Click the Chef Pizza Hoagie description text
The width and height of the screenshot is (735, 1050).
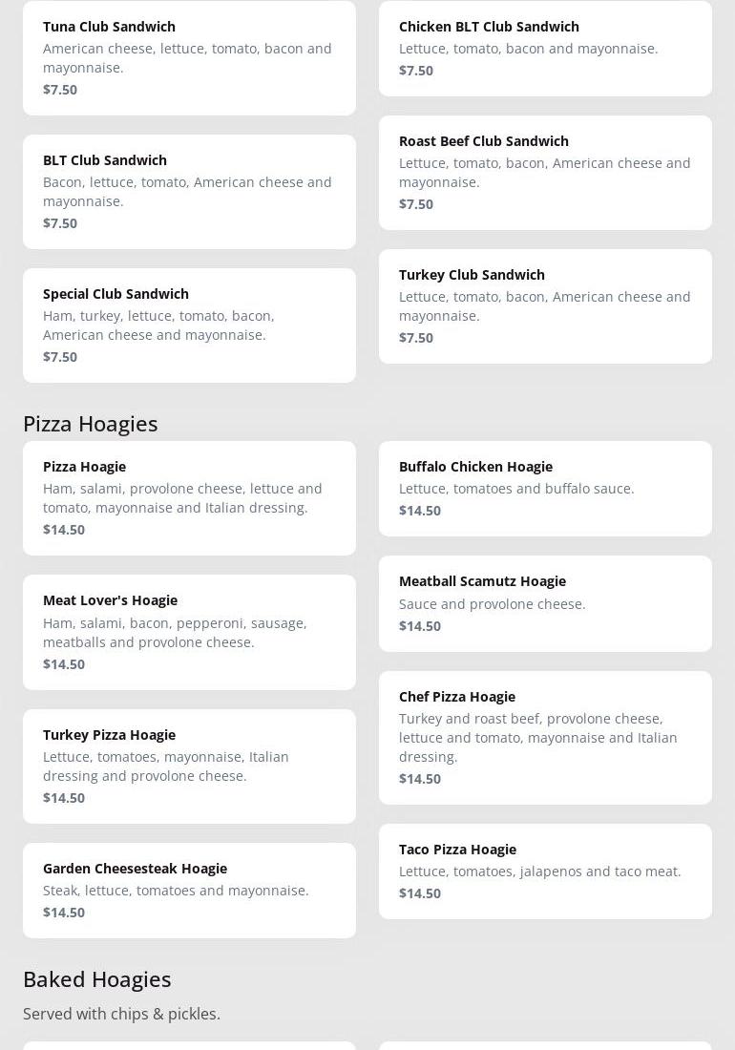coord(537,737)
